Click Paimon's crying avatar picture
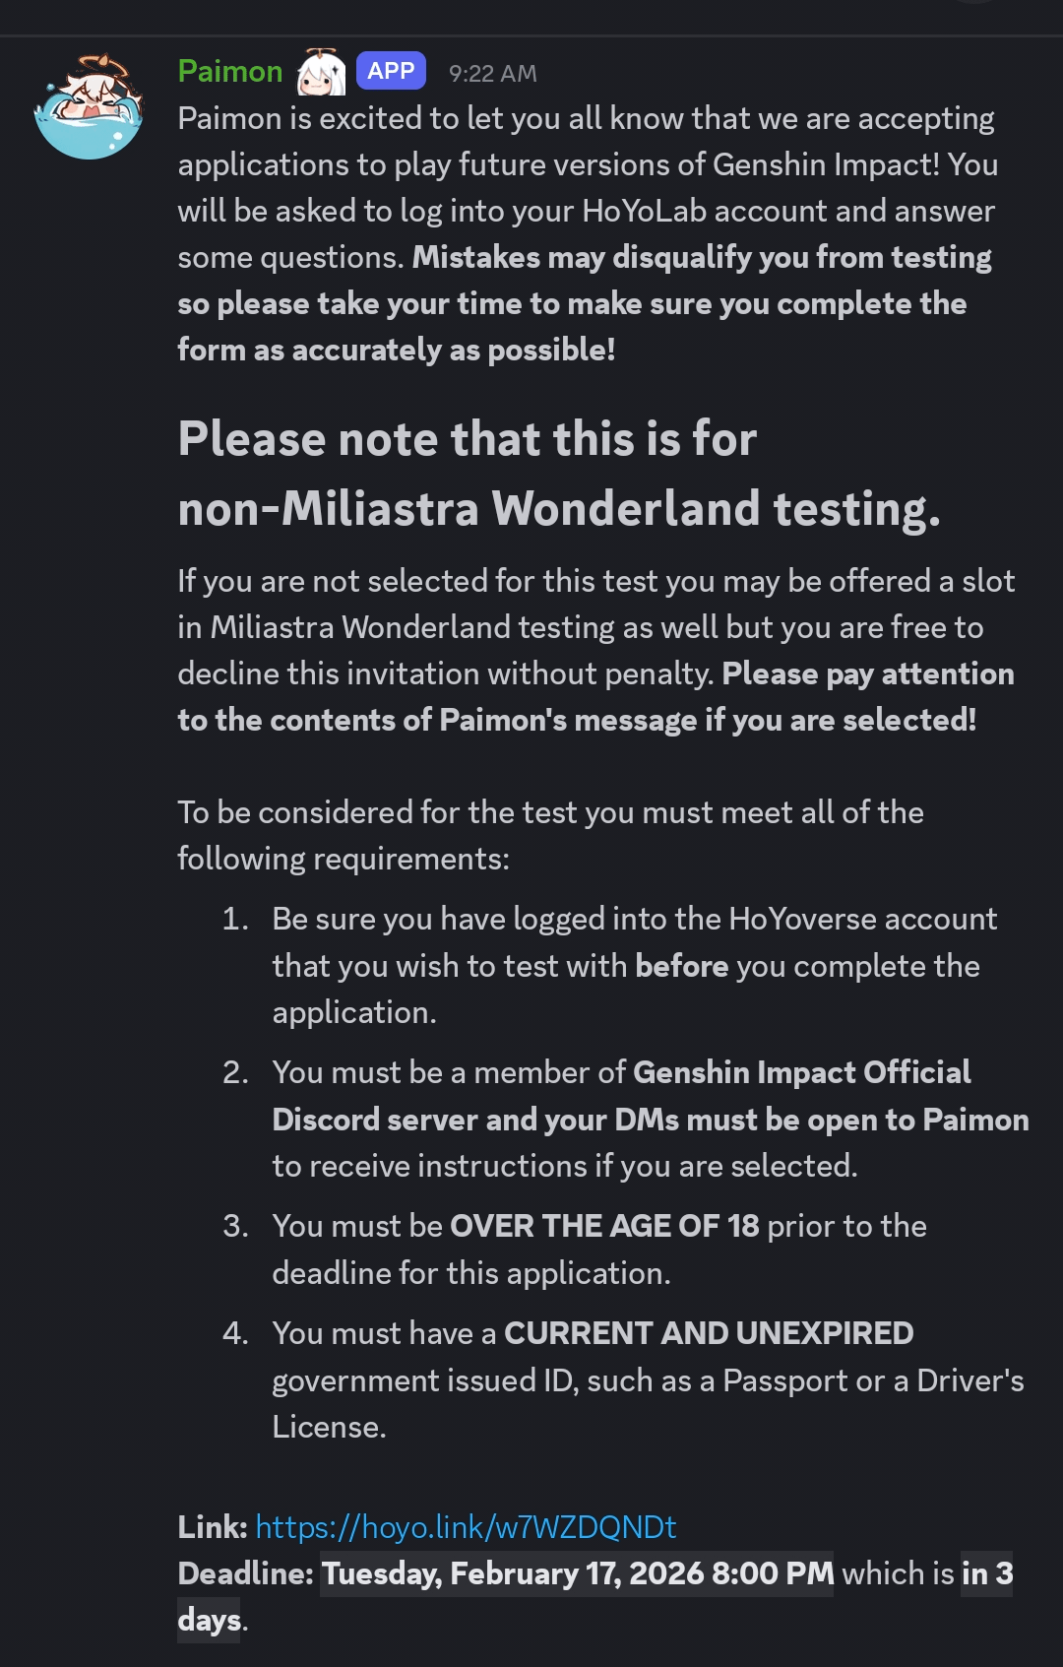Viewport: 1063px width, 1667px height. [x=89, y=106]
